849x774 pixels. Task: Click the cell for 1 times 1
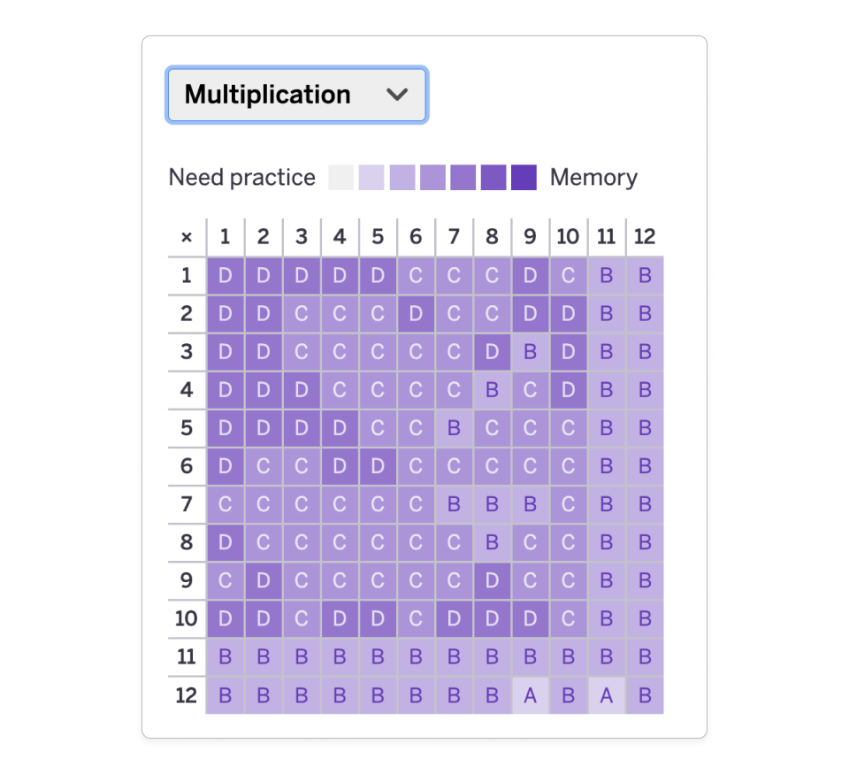[226, 275]
